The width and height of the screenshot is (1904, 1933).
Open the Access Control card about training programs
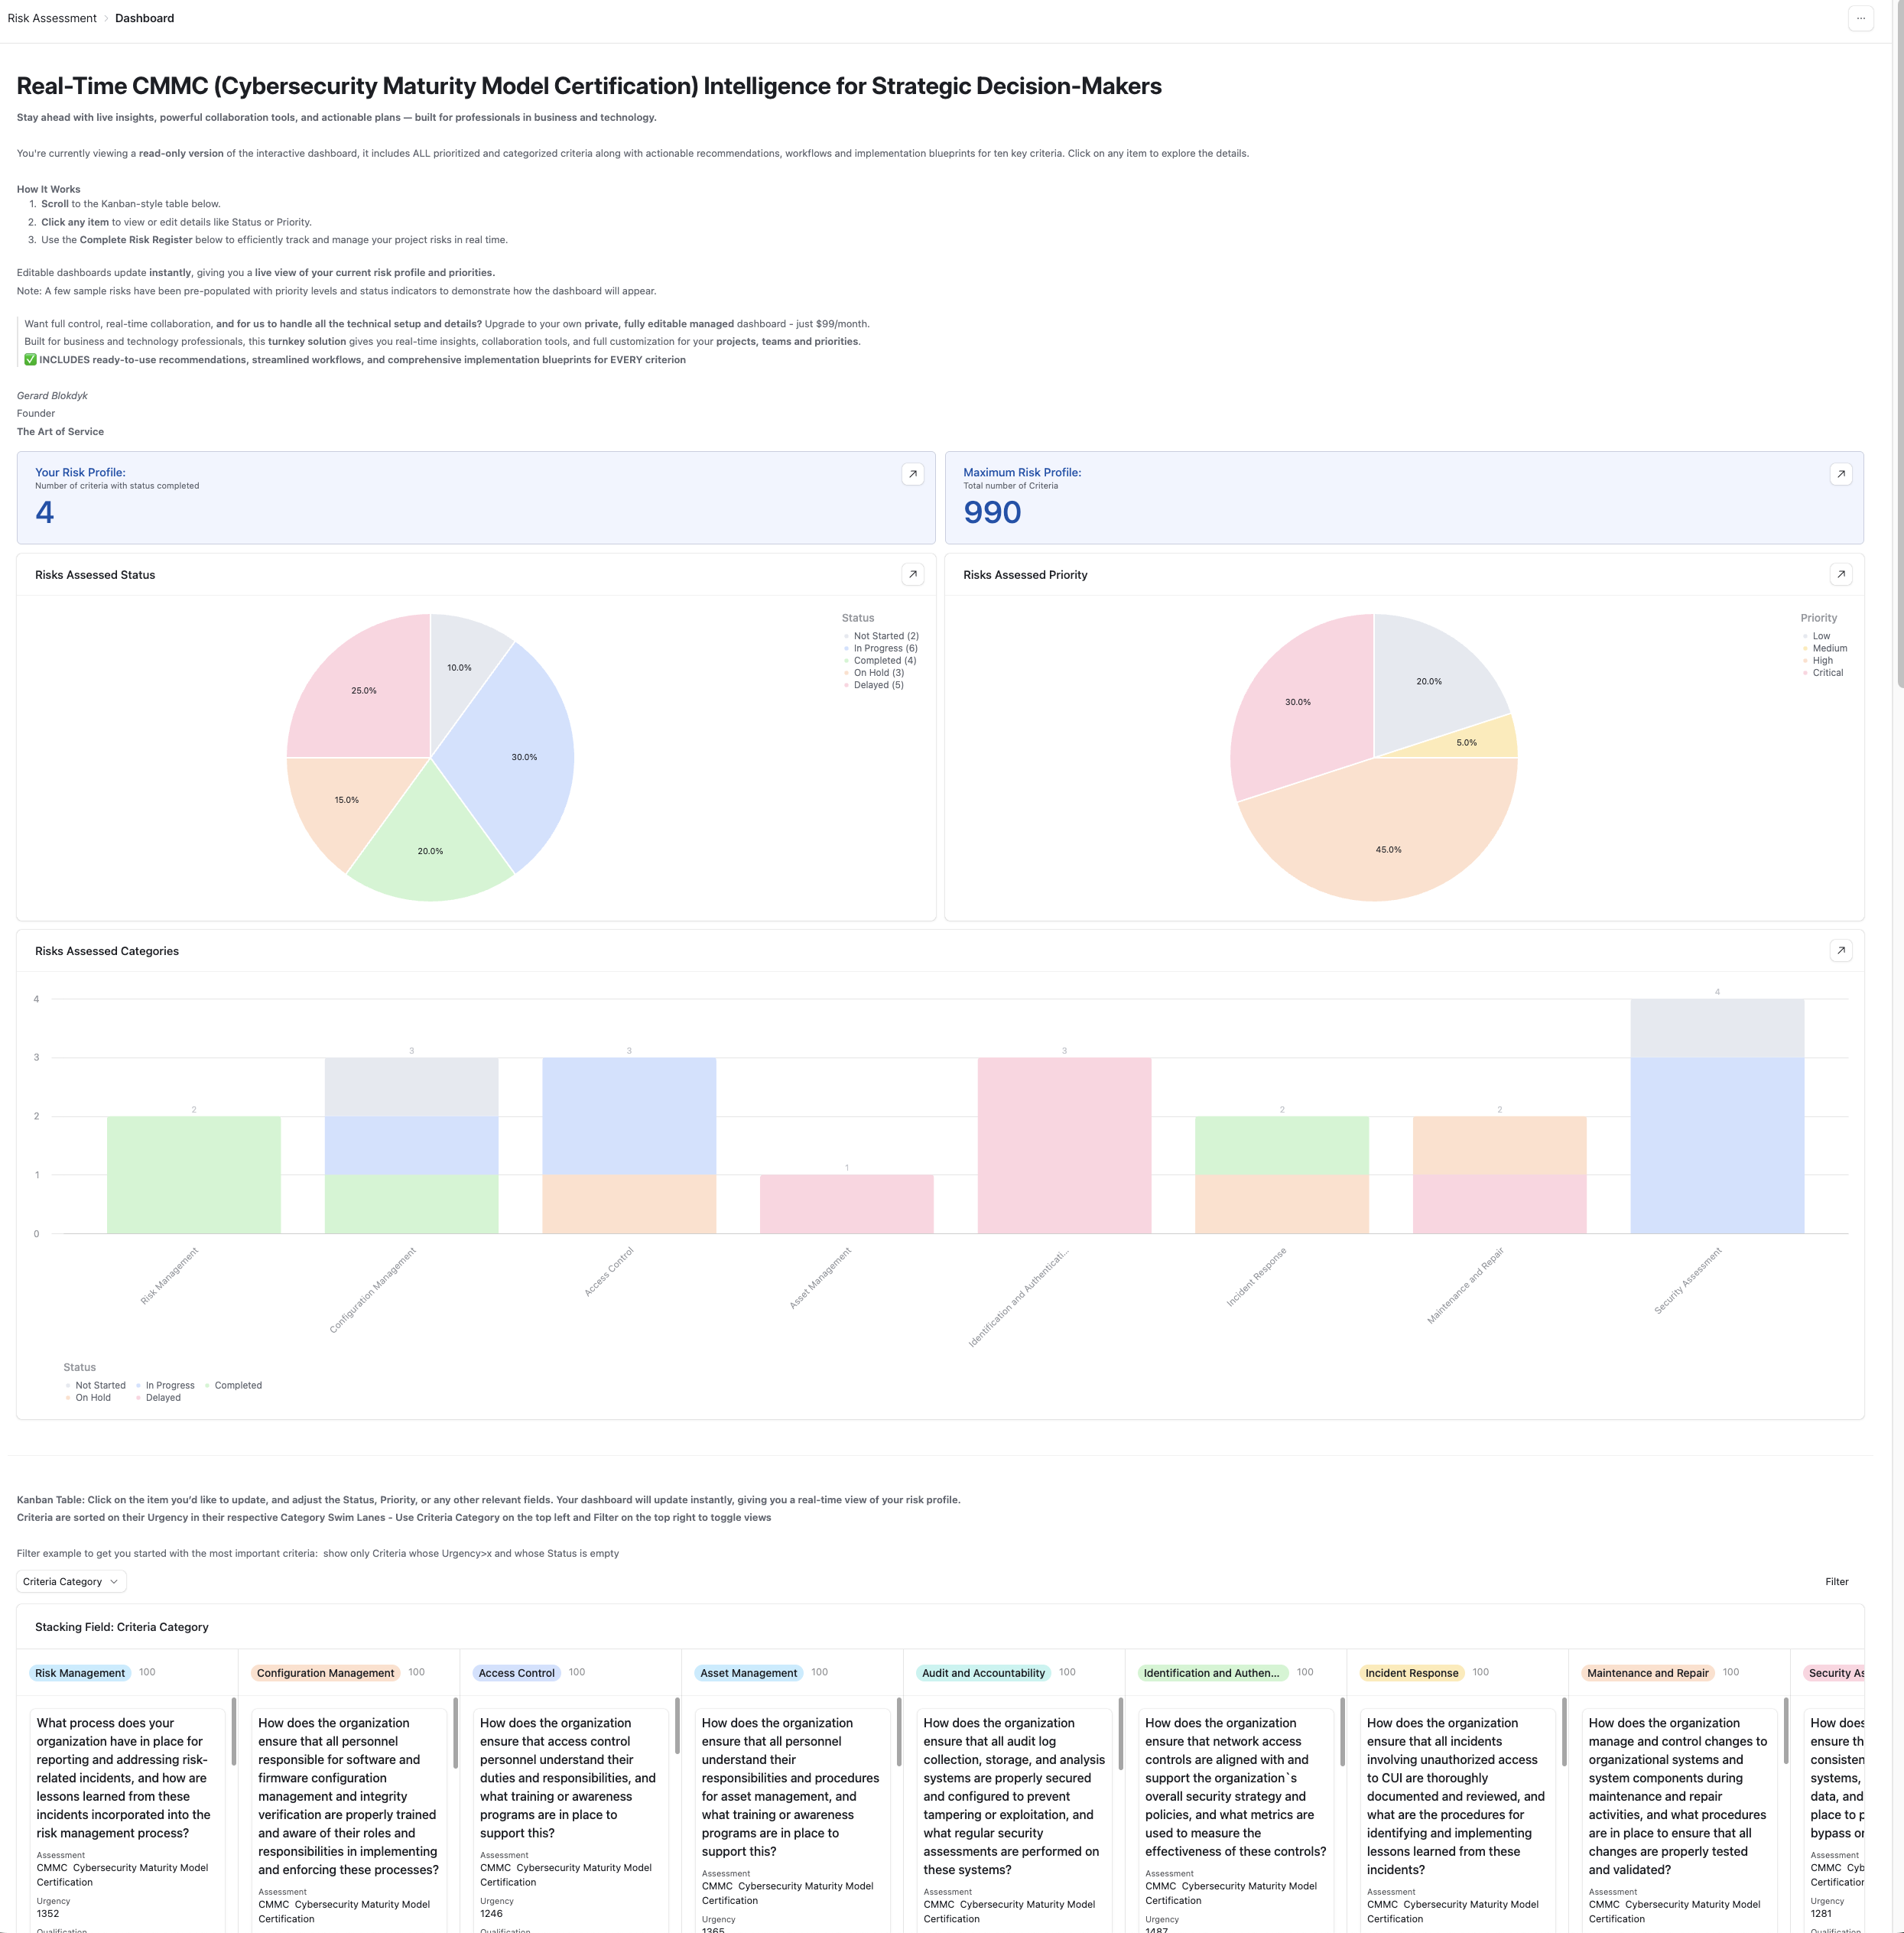point(570,1800)
